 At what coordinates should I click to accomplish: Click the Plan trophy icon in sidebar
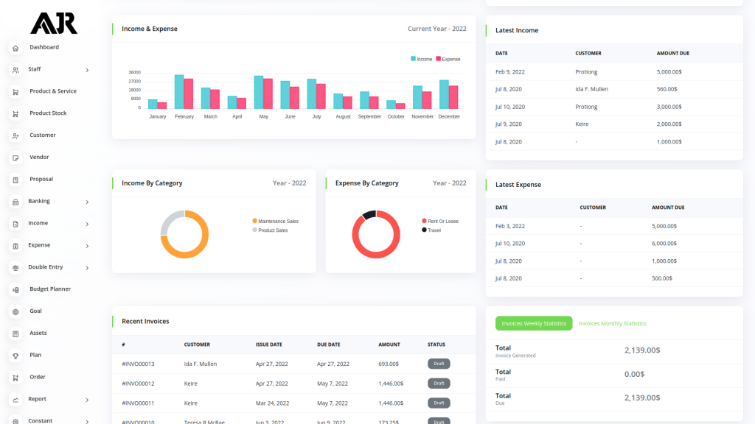[x=15, y=356]
